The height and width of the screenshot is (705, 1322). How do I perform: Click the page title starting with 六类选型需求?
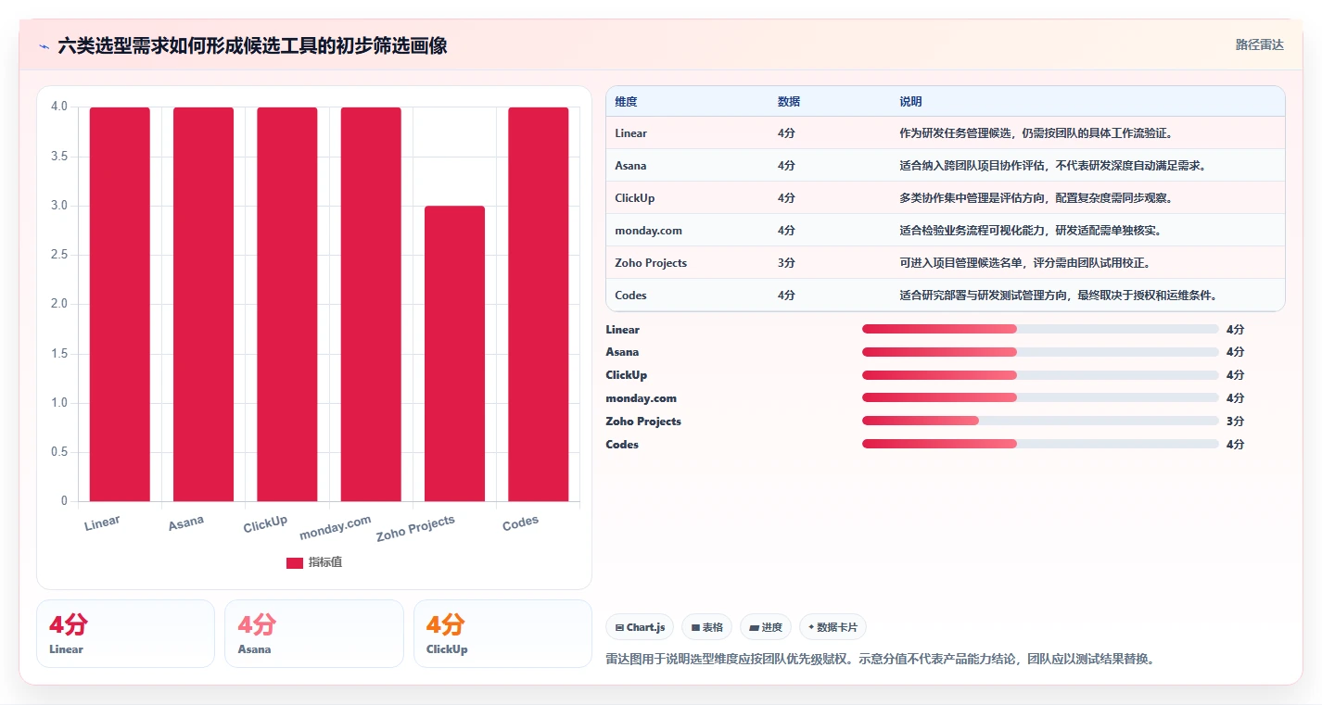coord(252,45)
